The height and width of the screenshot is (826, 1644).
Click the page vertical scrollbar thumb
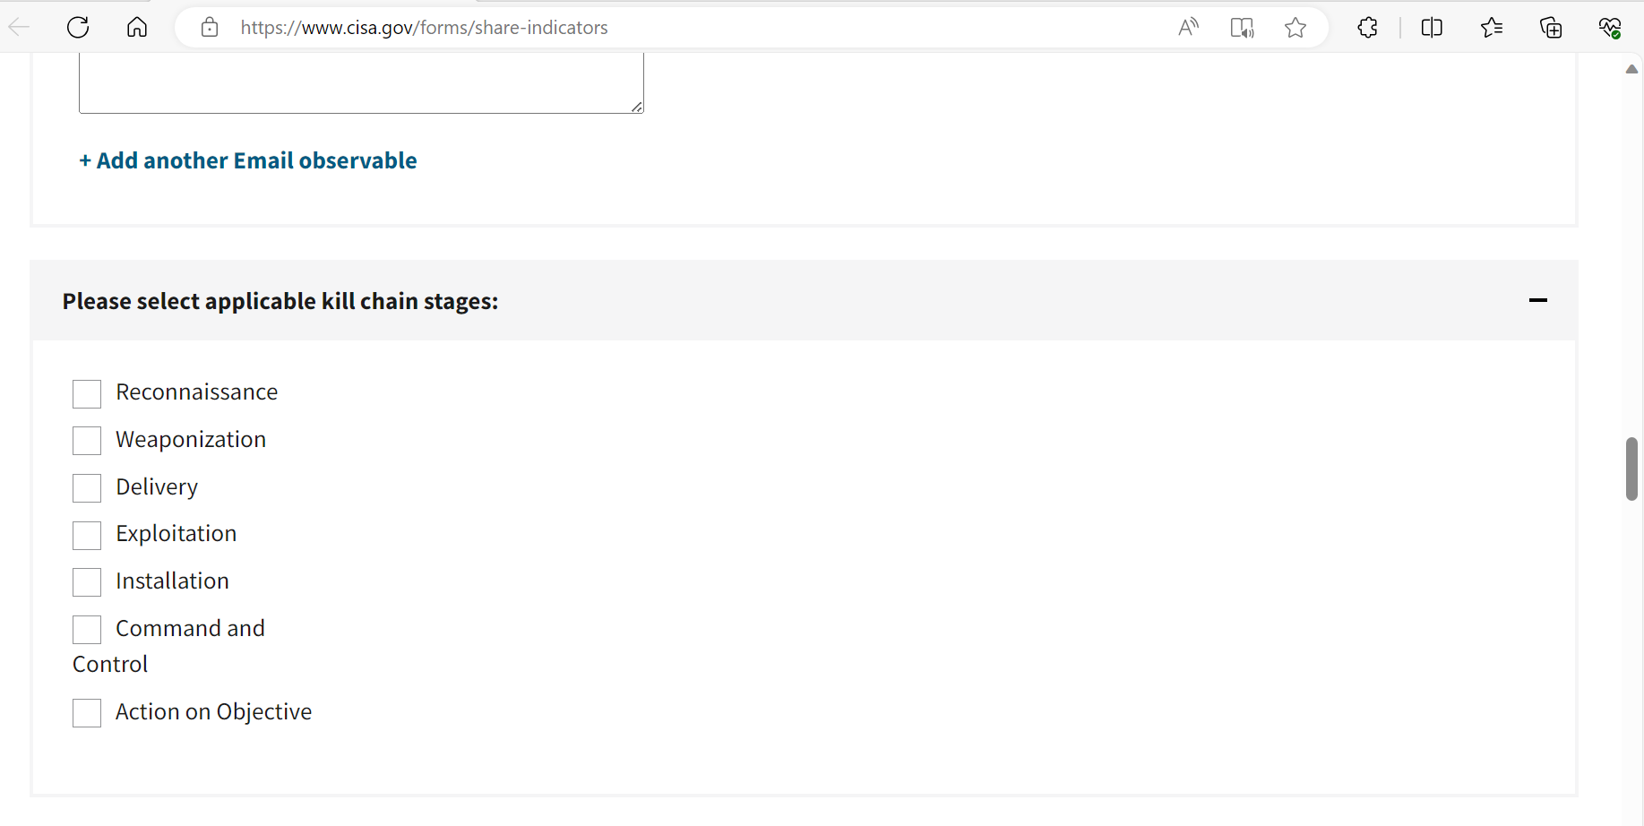coord(1631,469)
